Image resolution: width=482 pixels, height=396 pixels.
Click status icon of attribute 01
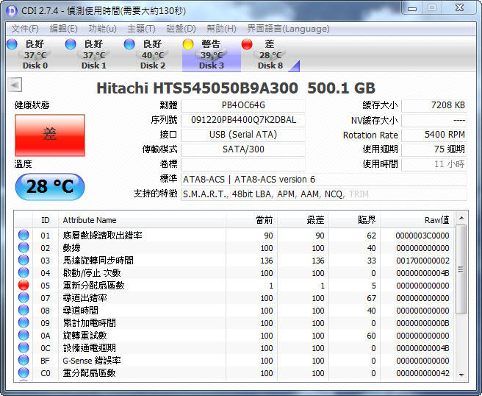(x=24, y=236)
